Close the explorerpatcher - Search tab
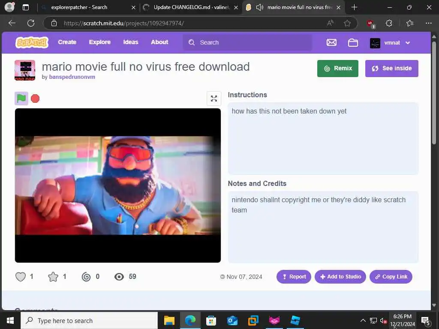The height and width of the screenshot is (329, 439). (x=134, y=8)
